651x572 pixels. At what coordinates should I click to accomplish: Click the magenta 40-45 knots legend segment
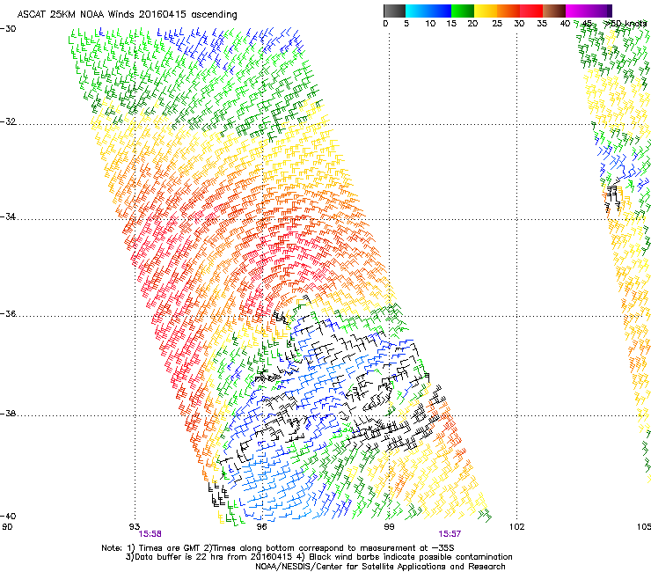point(577,11)
